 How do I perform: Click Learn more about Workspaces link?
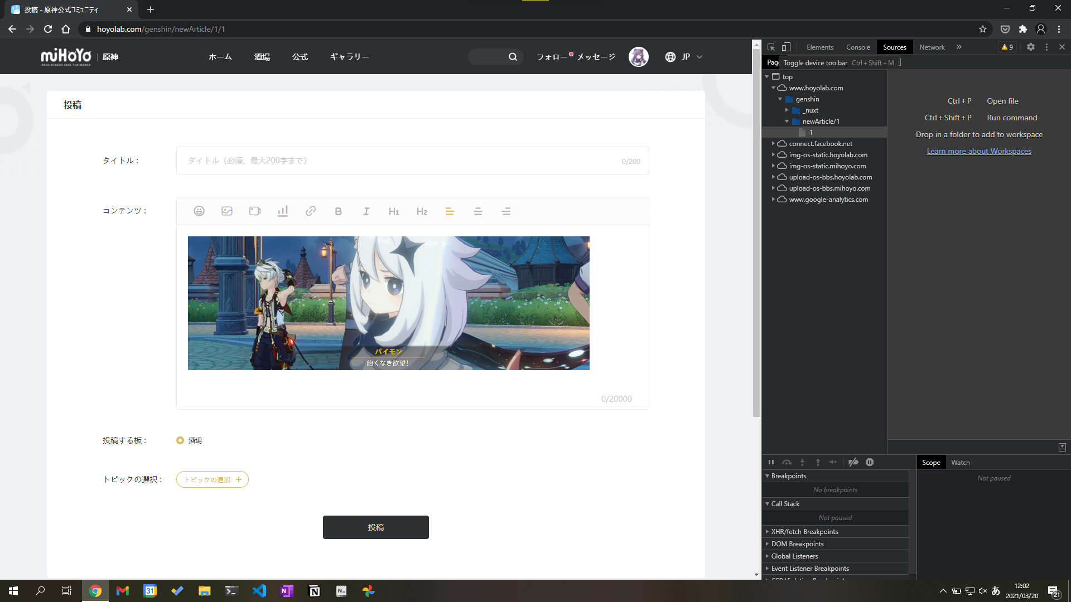(979, 151)
